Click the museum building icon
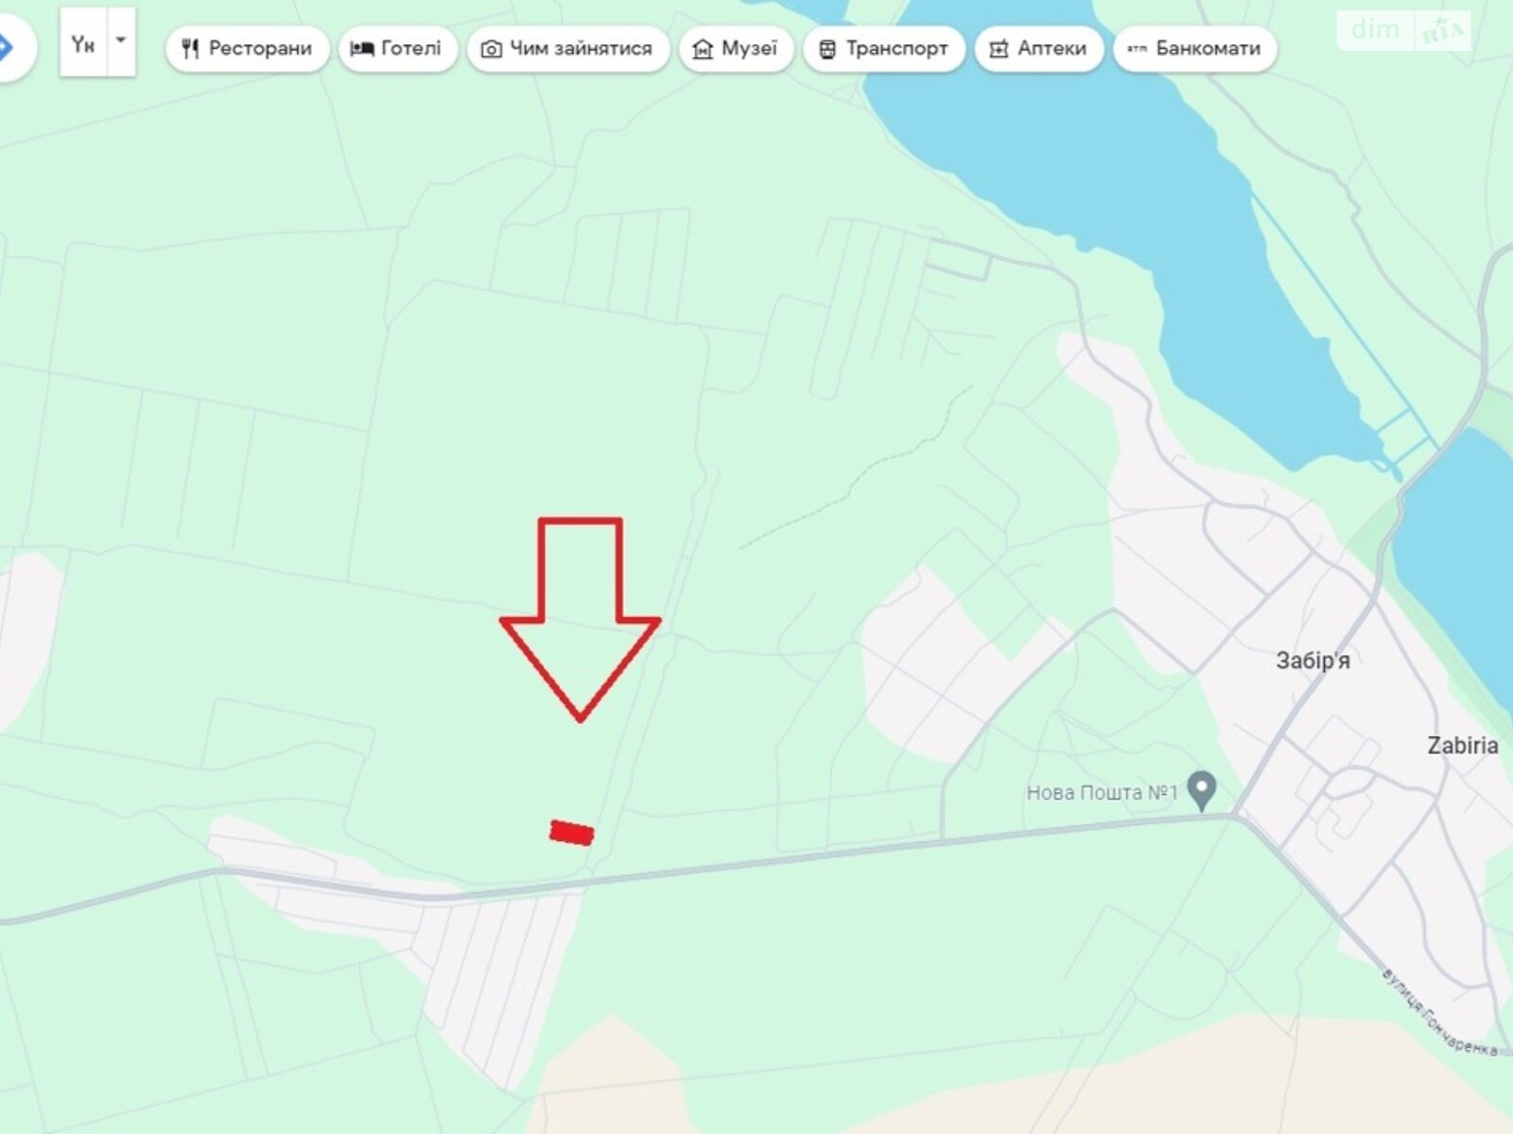 pyautogui.click(x=703, y=49)
